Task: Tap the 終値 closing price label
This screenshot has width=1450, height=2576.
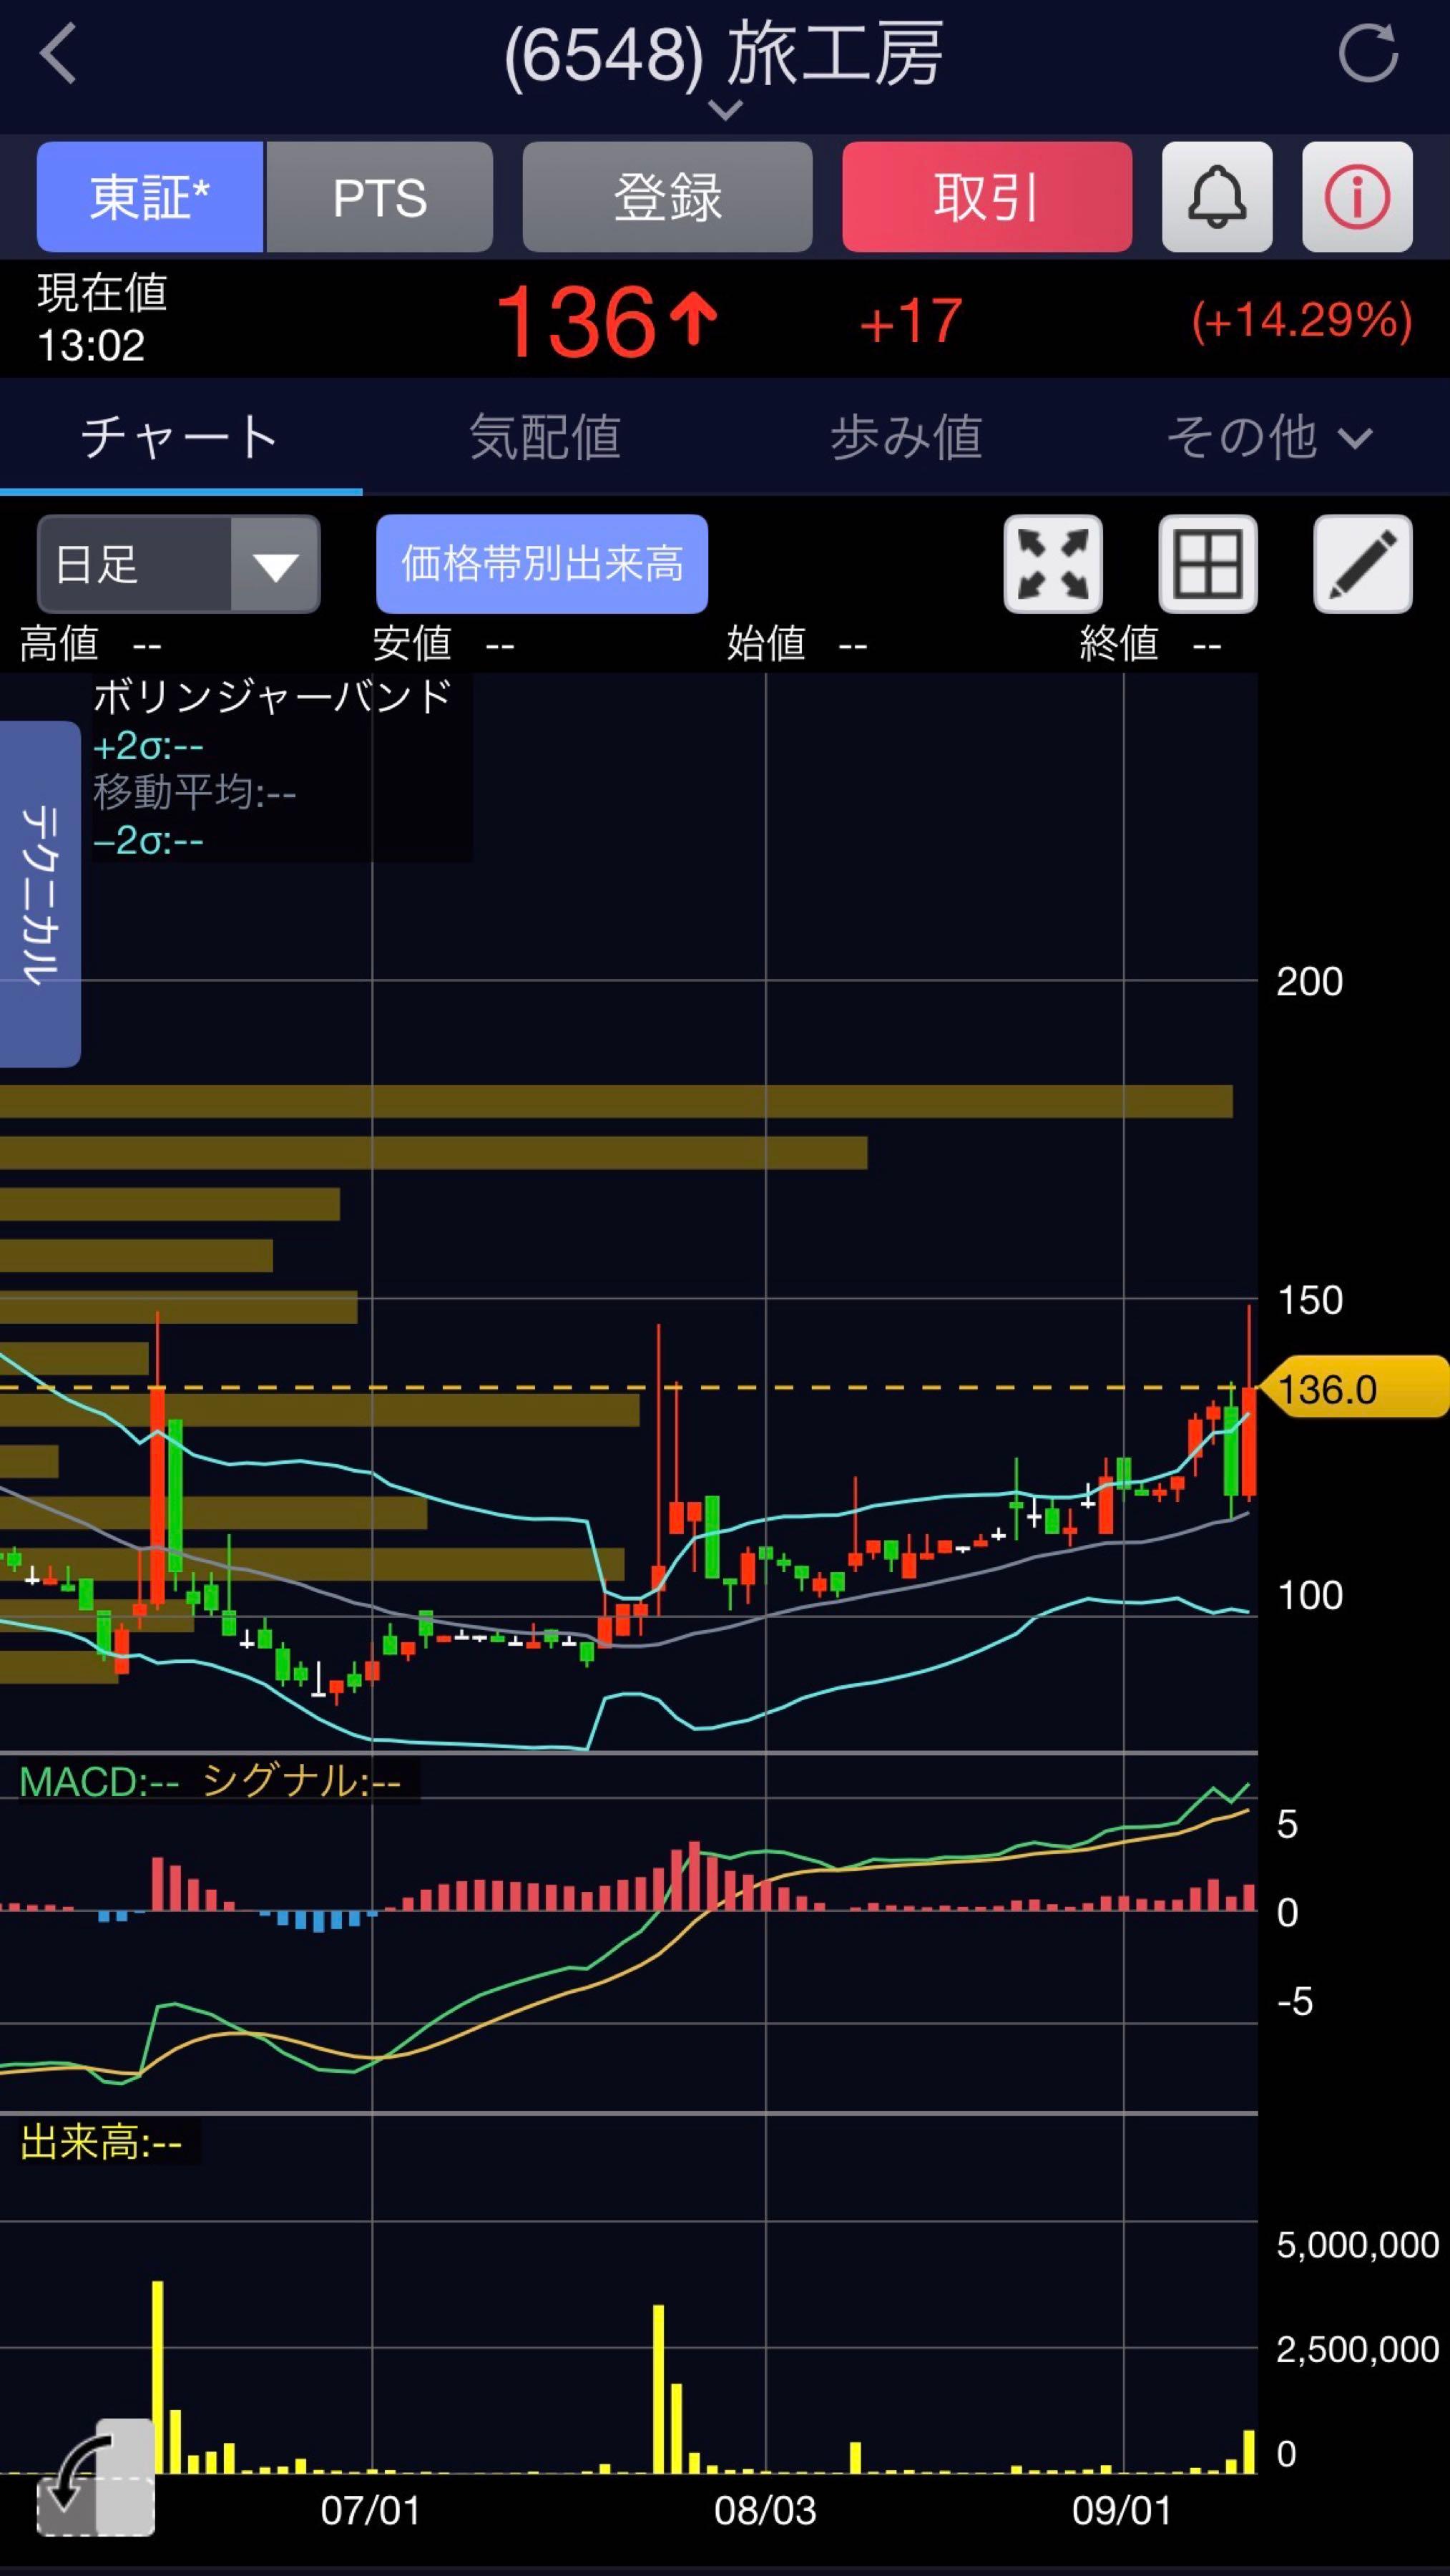Action: pyautogui.click(x=1119, y=644)
